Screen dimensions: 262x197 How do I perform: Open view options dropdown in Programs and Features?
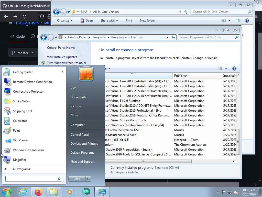(x=226, y=68)
